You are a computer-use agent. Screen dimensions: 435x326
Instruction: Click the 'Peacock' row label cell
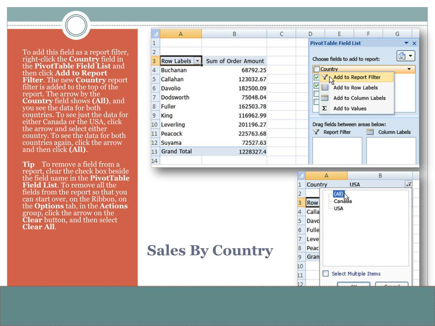tap(181, 134)
